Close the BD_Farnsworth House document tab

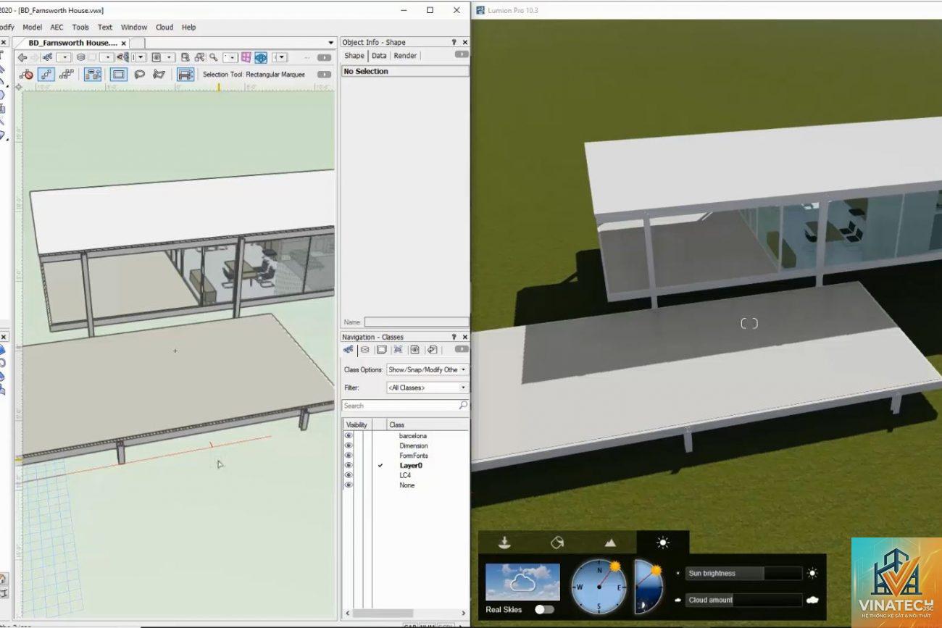pyautogui.click(x=123, y=43)
